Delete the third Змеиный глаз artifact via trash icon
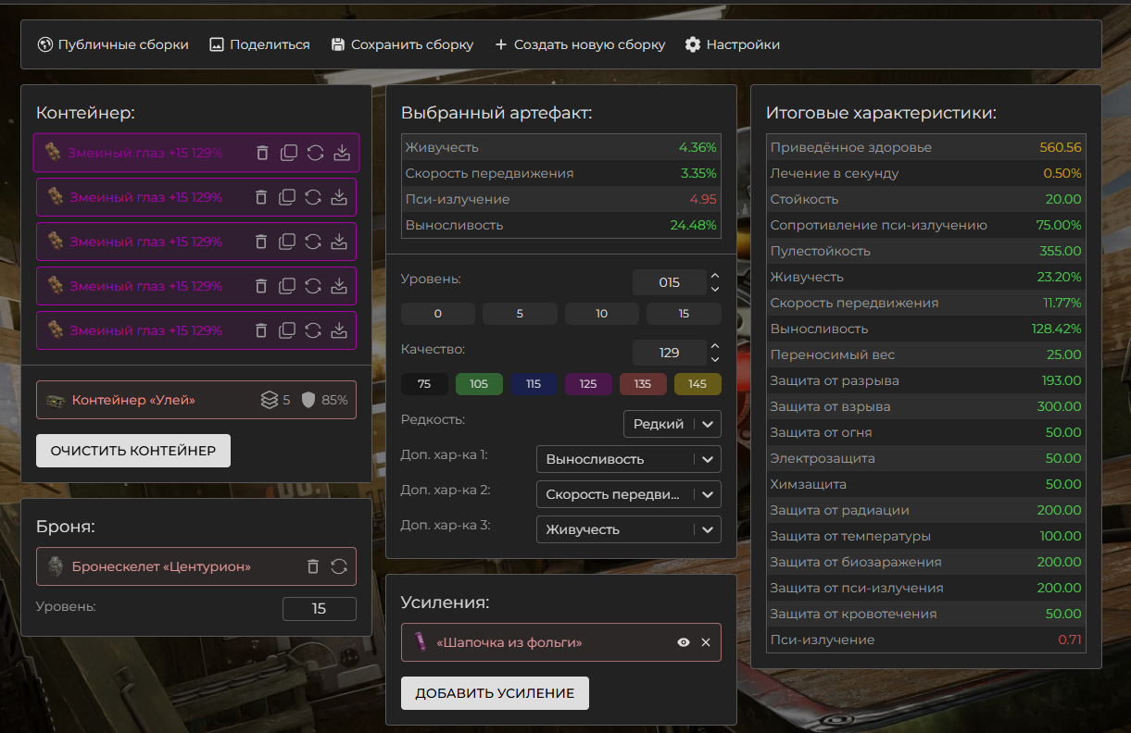Viewport: 1131px width, 733px height. coord(261,242)
